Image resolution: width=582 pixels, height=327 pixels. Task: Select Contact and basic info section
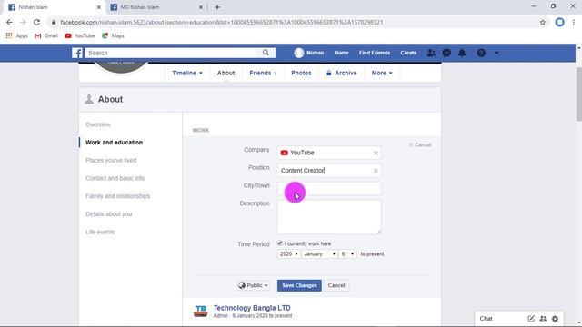[x=115, y=178]
